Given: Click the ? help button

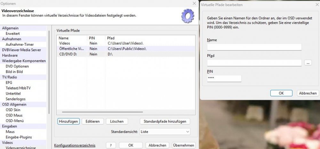Looking at the screenshot, I should point(111,145).
